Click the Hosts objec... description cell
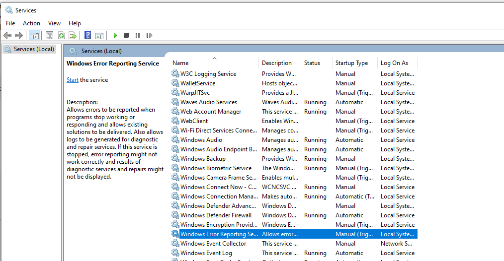 280,83
